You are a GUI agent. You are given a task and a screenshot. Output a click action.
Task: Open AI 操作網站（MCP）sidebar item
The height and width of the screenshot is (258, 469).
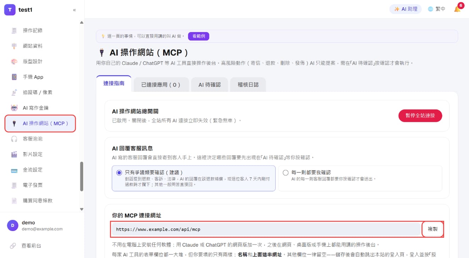point(40,124)
